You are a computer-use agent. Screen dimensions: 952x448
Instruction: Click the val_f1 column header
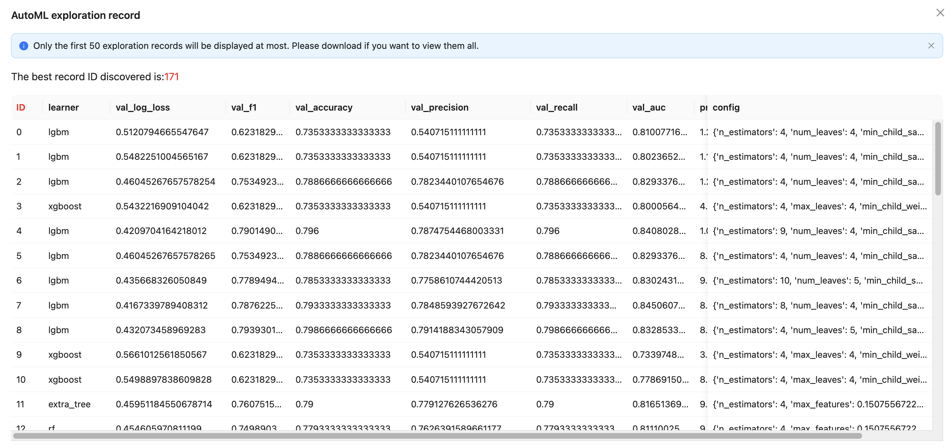(244, 108)
